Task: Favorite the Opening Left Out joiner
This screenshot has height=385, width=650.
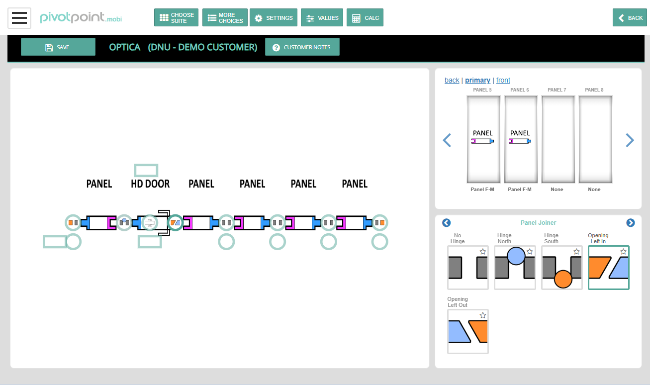Action: (482, 315)
